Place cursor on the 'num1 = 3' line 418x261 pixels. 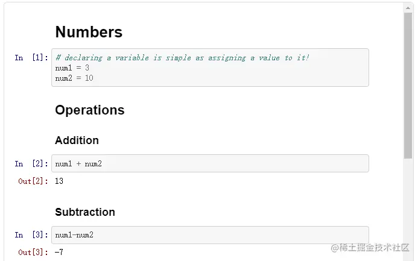pos(72,68)
